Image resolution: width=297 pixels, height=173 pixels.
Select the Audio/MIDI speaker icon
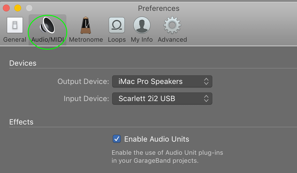[x=47, y=25]
